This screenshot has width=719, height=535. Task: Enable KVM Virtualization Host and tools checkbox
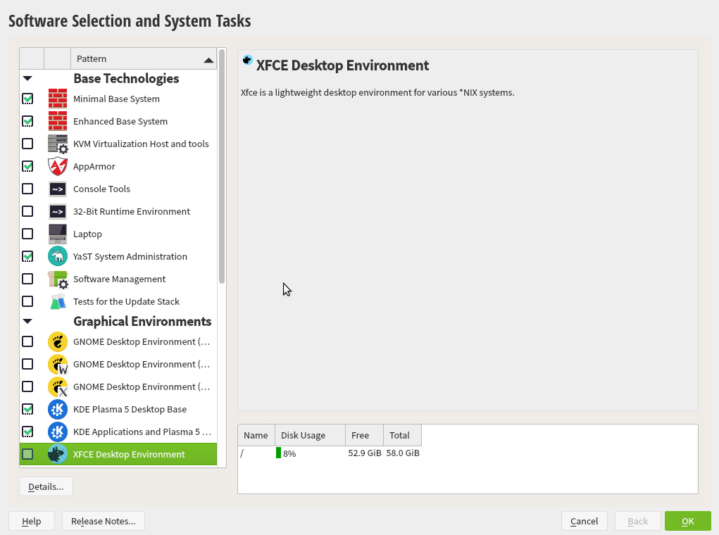[x=27, y=144]
